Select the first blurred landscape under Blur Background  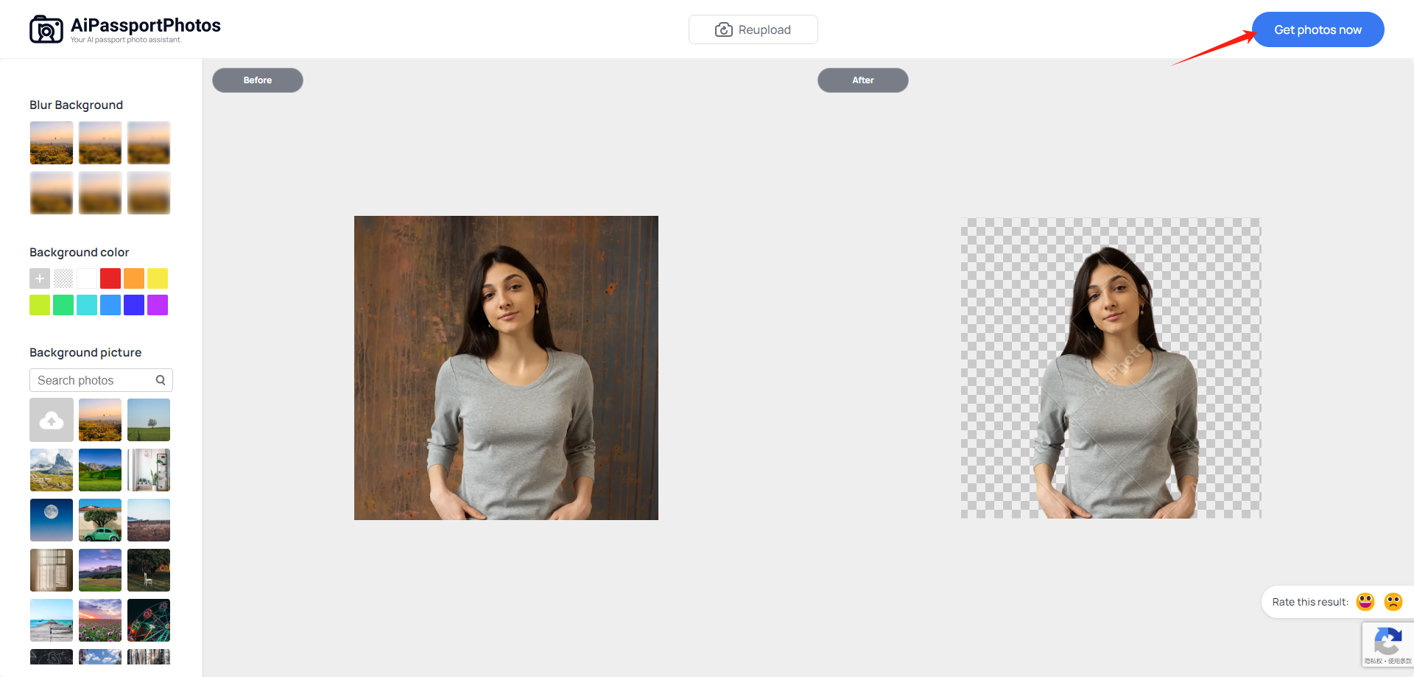51,142
